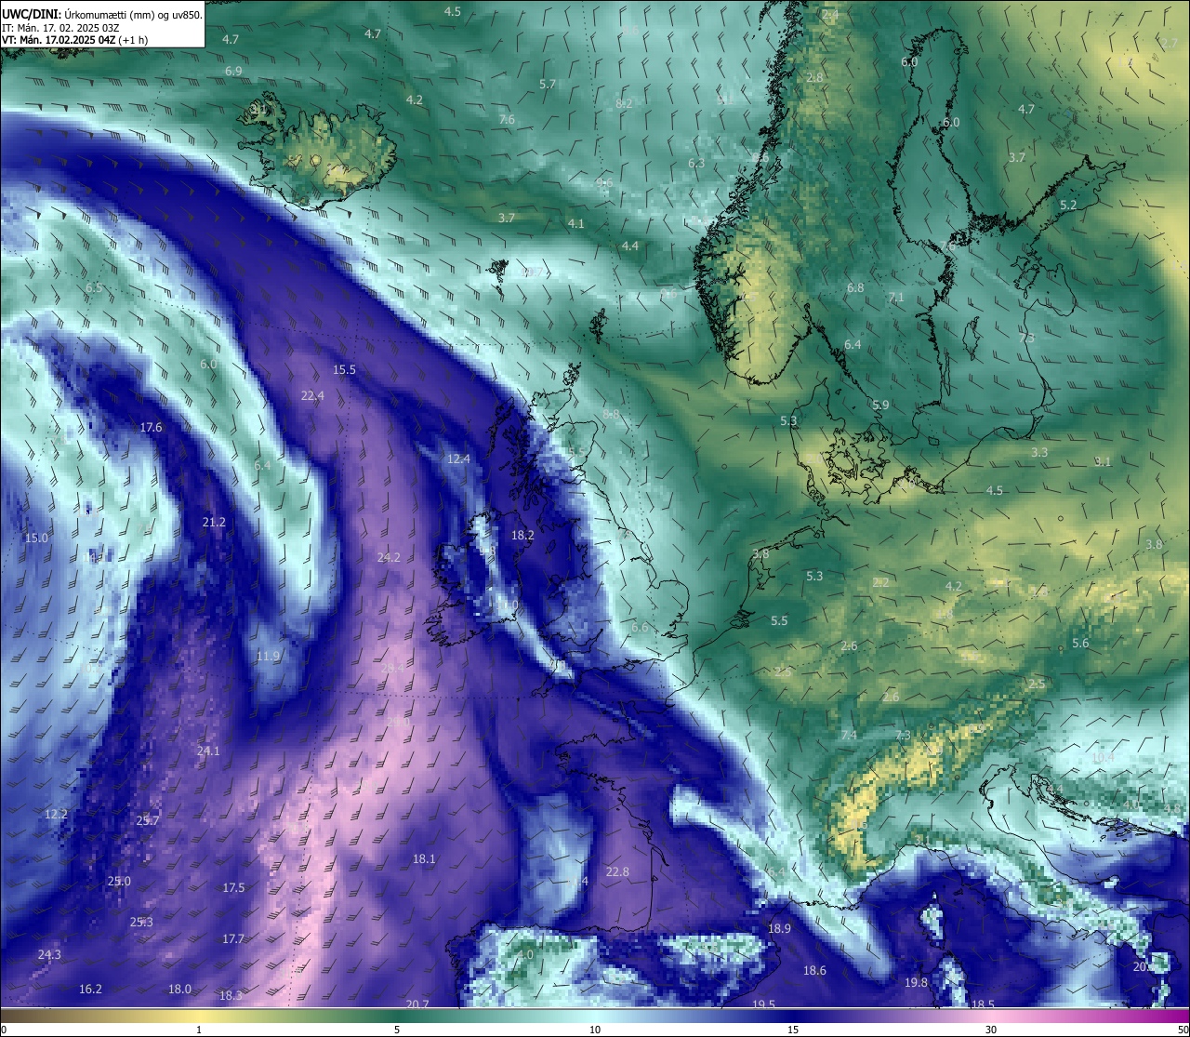Click the colorbar tick label "30"
Screen dimensions: 1190x1037
[991, 1030]
